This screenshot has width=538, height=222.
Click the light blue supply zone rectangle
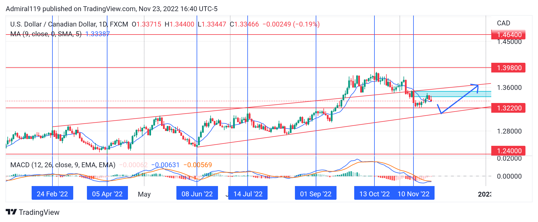tap(453, 94)
